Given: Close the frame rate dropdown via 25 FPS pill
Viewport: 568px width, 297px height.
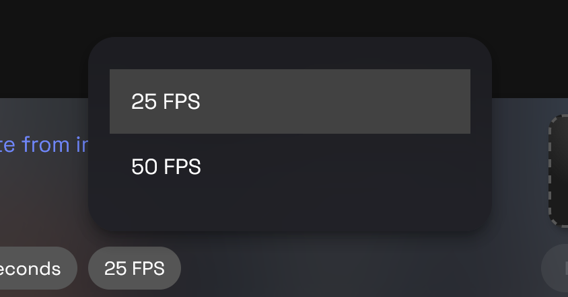Looking at the screenshot, I should 135,269.
